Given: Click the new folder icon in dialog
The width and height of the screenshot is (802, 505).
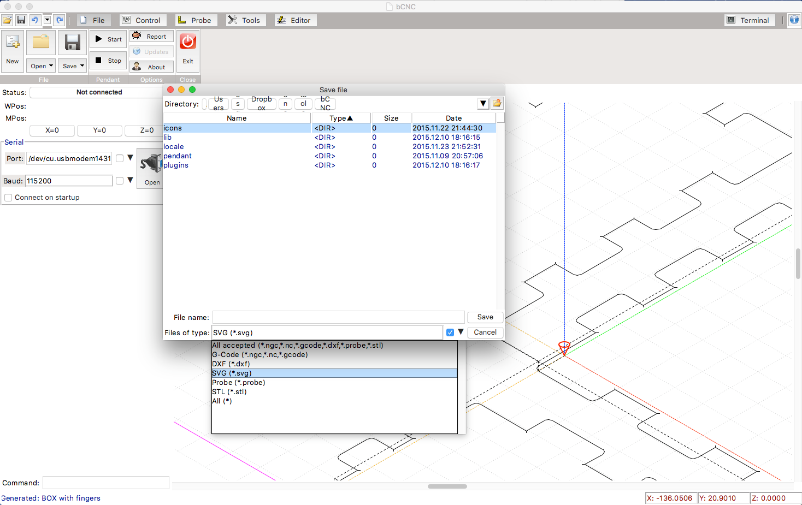Looking at the screenshot, I should [497, 103].
